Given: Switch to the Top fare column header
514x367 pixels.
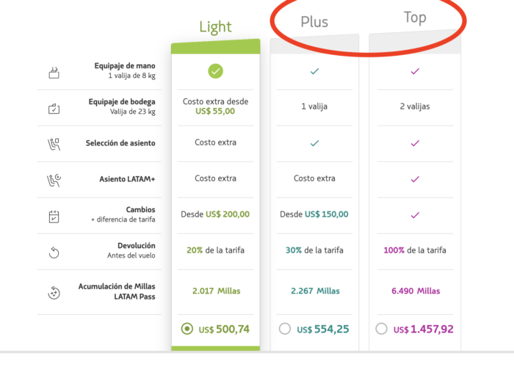Looking at the screenshot, I should click(415, 18).
